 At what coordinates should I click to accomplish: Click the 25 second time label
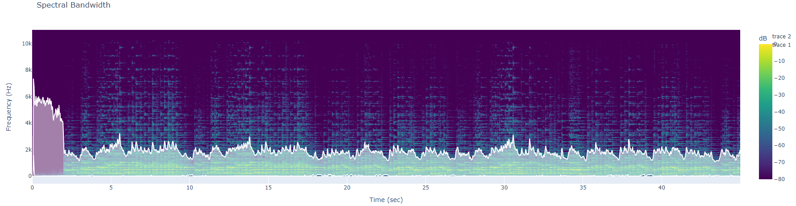click(425, 188)
